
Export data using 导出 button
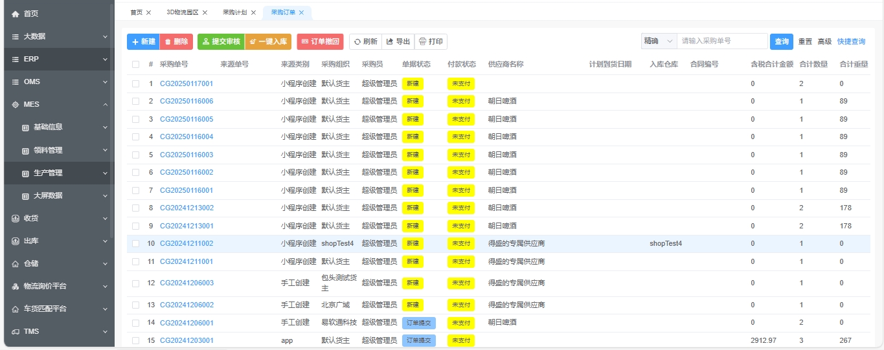(x=398, y=41)
